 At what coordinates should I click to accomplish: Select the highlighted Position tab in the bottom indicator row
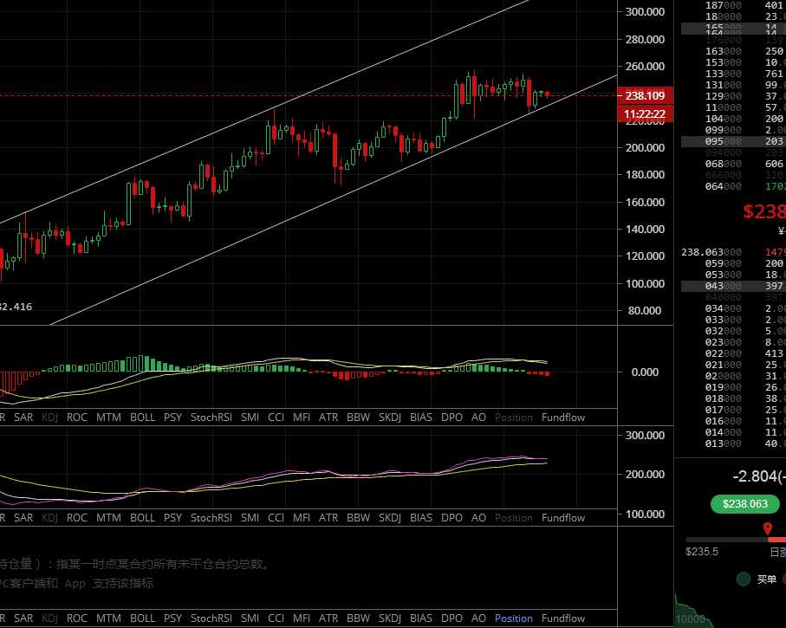point(513,618)
